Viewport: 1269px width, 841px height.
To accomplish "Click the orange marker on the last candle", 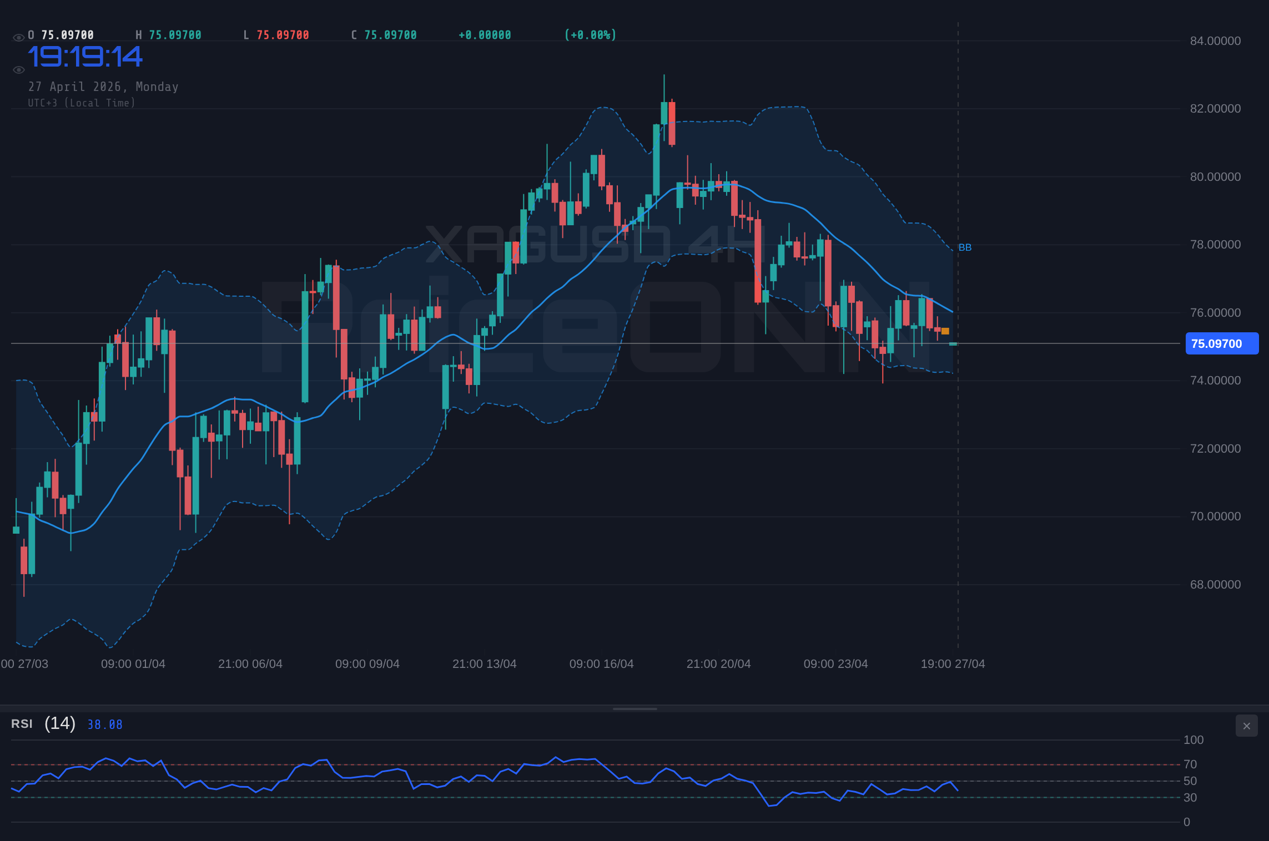I will (x=945, y=331).
